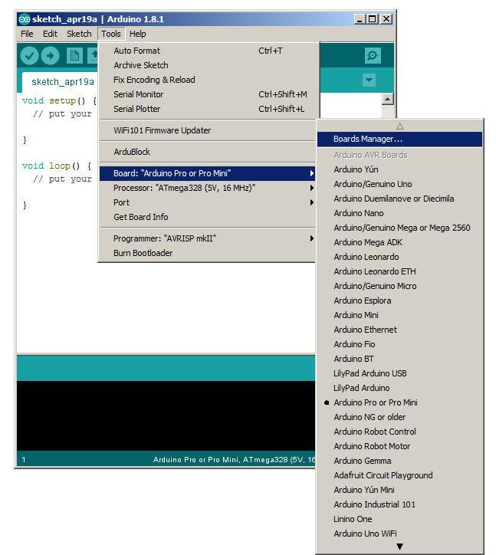The image size is (496, 555).
Task: Click the editor scrollbar up arrow
Action: click(388, 99)
